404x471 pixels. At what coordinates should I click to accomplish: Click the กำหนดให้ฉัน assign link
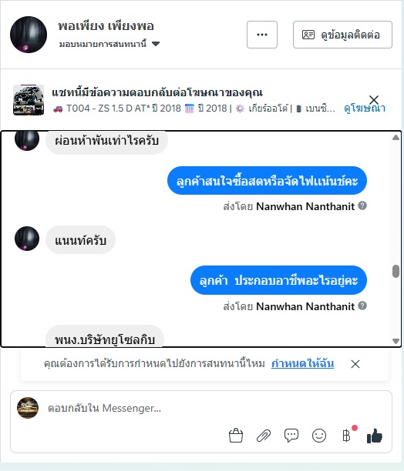[303, 363]
